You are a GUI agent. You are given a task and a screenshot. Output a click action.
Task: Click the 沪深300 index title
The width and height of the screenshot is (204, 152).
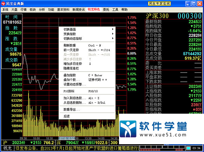157,16
